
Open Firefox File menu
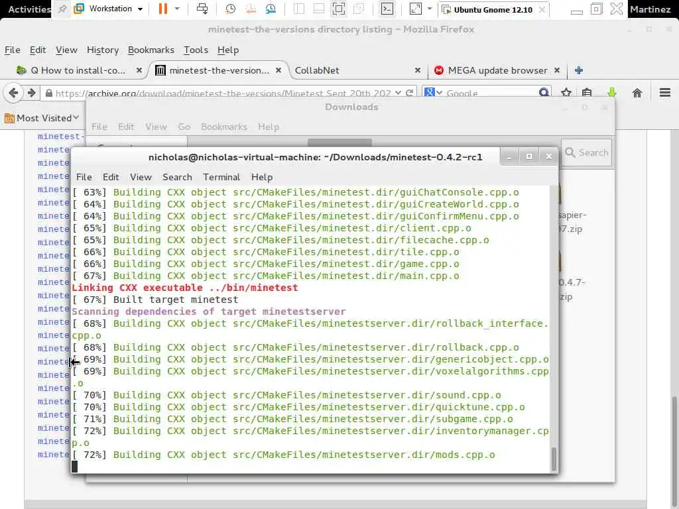point(12,50)
